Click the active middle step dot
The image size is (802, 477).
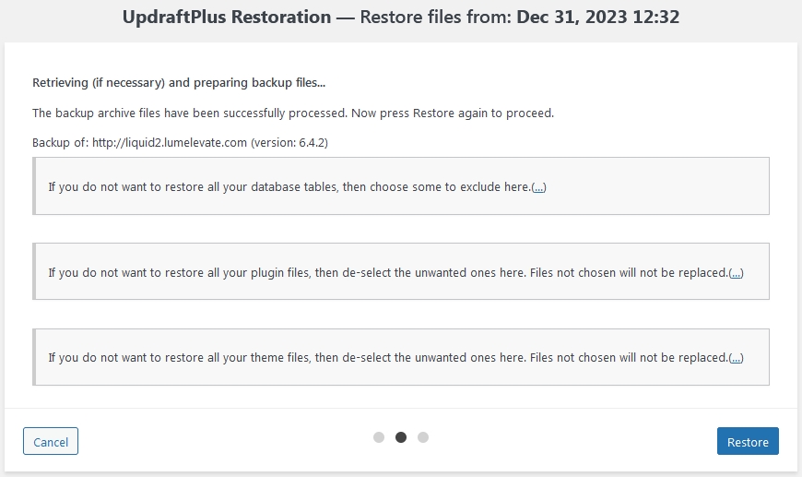click(401, 437)
